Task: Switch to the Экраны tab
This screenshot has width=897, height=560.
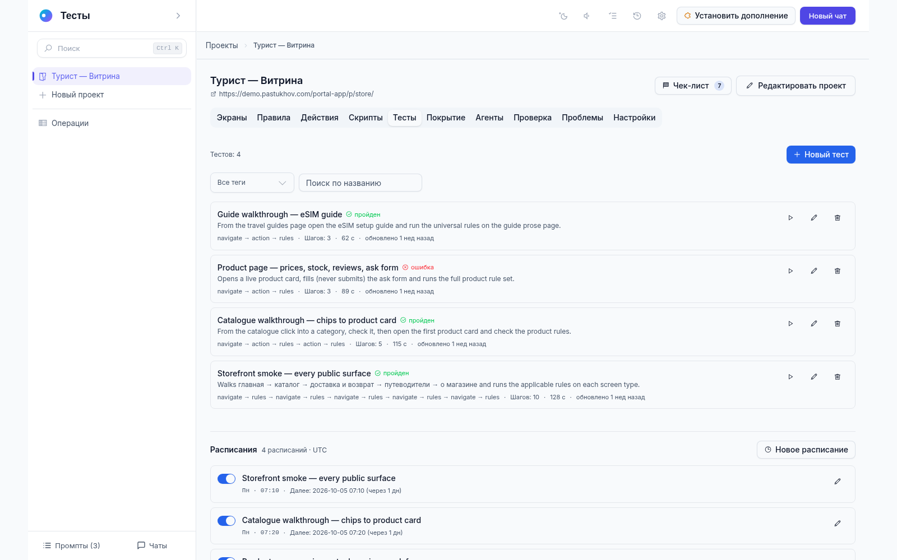Action: coord(232,118)
